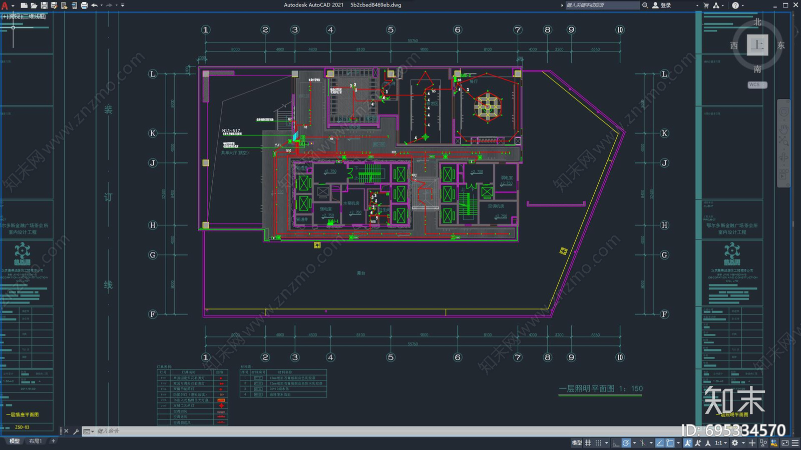The width and height of the screenshot is (801, 450).
Task: Click the search keyword input field
Action: pos(602,5)
